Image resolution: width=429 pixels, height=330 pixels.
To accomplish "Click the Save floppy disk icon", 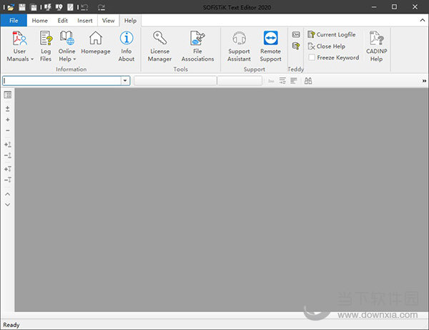I will (22, 7).
